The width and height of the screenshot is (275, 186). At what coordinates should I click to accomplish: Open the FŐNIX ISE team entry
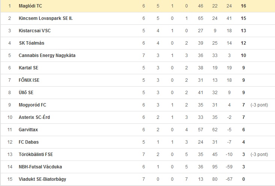point(29,80)
